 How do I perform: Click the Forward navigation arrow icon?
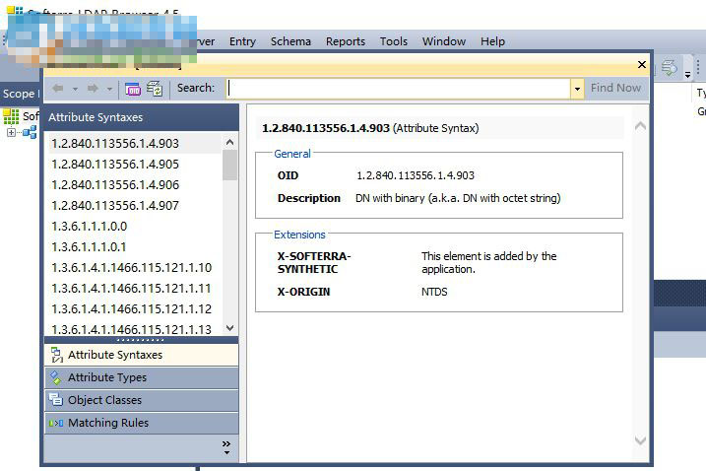[93, 89]
